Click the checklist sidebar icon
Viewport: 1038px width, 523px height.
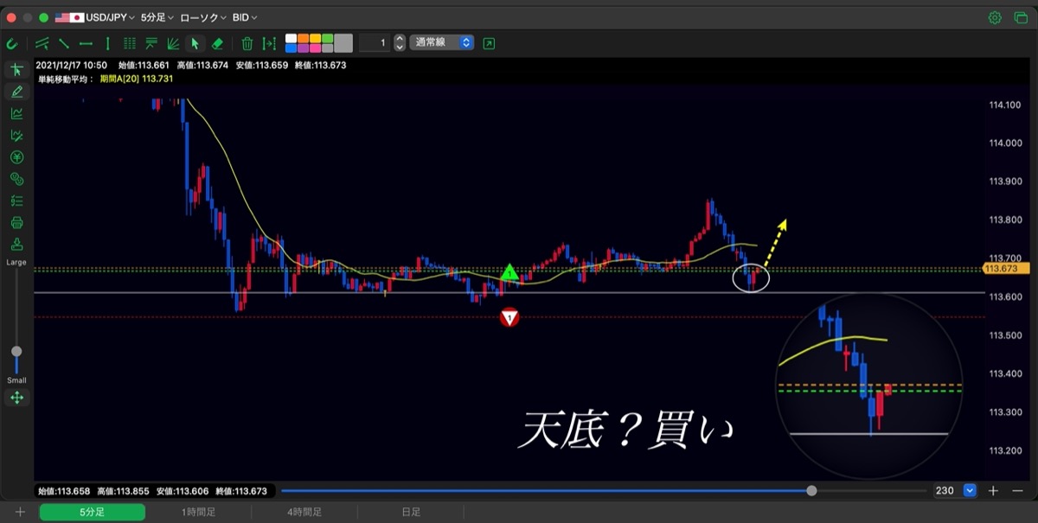point(16,201)
